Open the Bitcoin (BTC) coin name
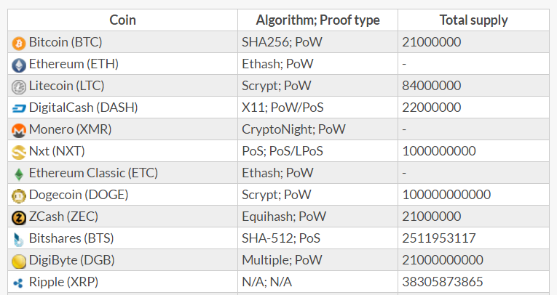Viewport: 557px width, 295px height. tap(66, 42)
